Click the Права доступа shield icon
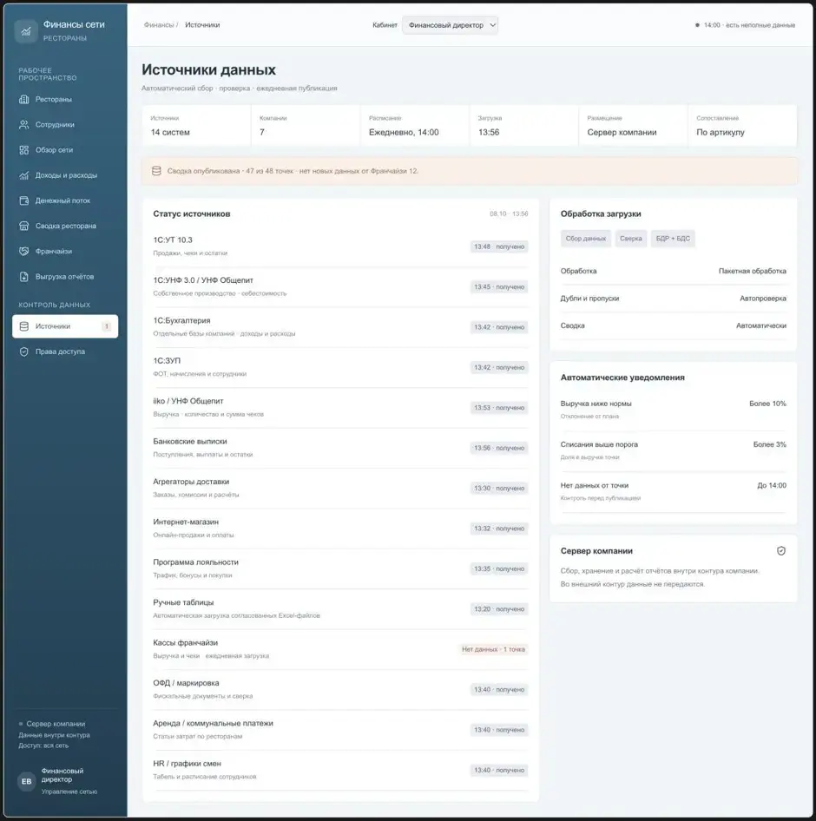The width and height of the screenshot is (816, 821). coord(24,351)
